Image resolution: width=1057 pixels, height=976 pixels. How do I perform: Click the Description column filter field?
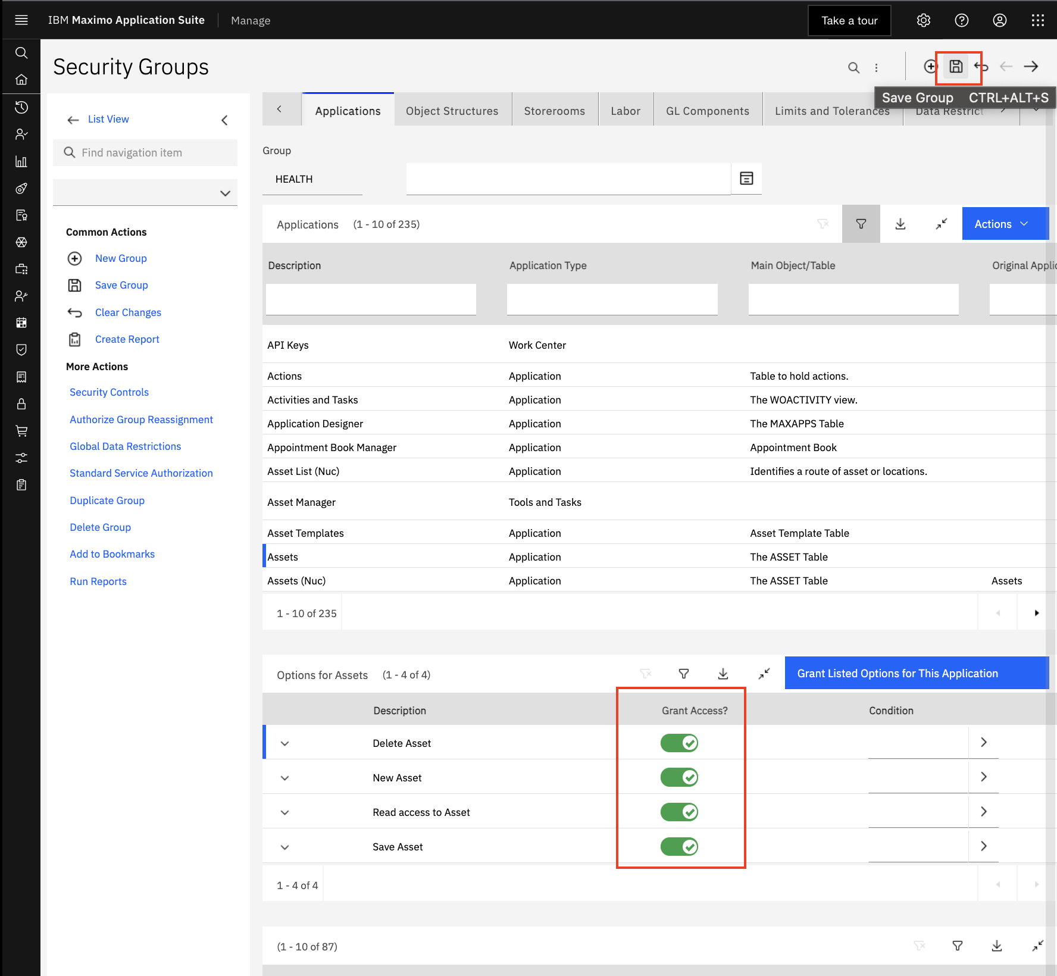point(371,299)
